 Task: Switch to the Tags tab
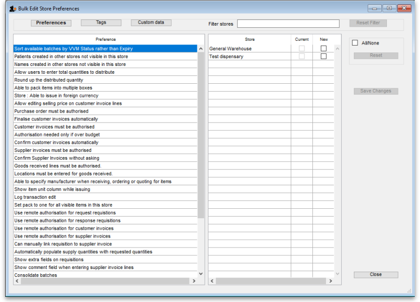(x=101, y=23)
